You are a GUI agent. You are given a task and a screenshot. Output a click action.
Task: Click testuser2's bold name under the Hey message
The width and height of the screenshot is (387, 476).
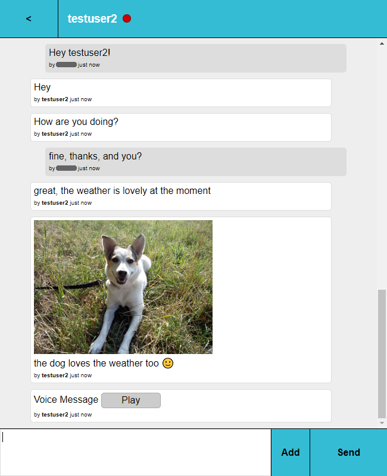click(x=54, y=99)
